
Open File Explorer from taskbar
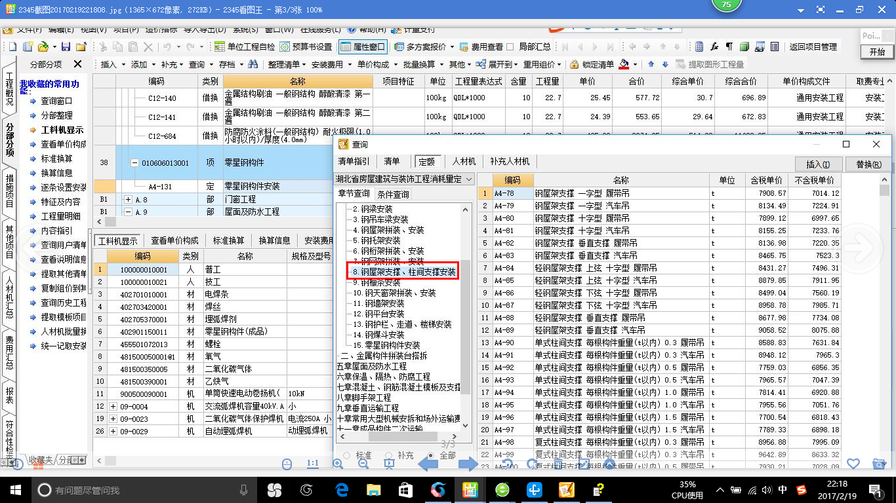(x=373, y=489)
